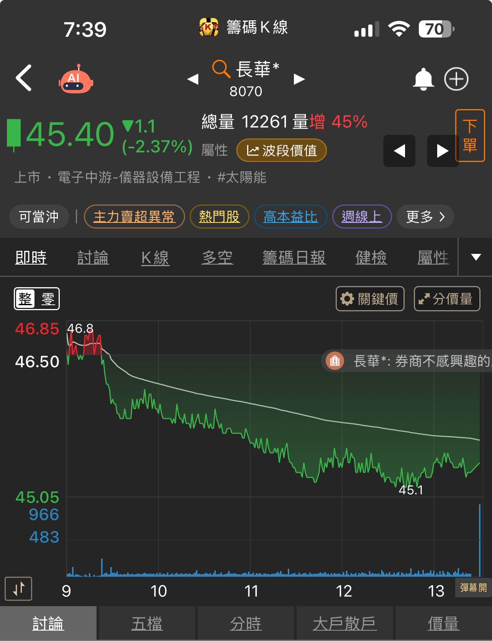Image resolution: width=492 pixels, height=641 pixels.
Task: Tap the #太陽能 hashtag
Action: pyautogui.click(x=242, y=177)
